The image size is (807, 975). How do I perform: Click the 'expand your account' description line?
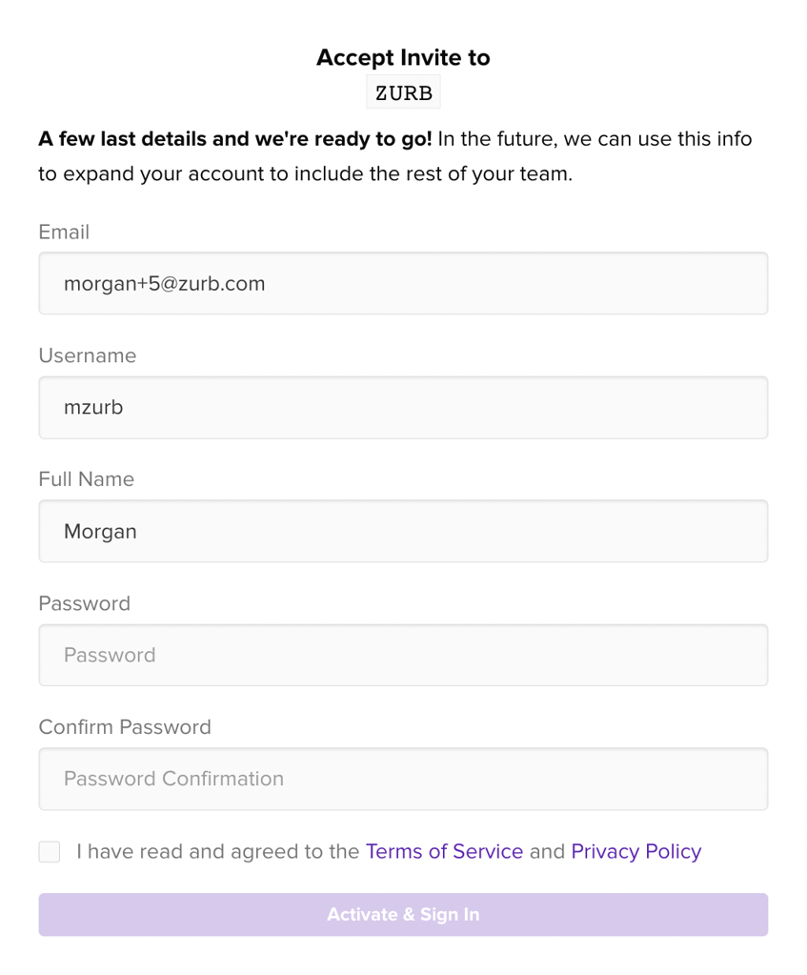[305, 174]
